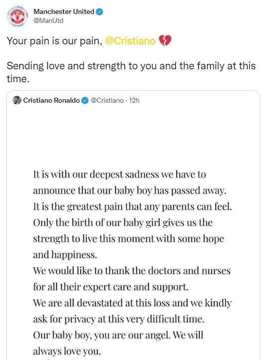
Task: Click the 'thank the doctors and nurses' line
Action: [132, 271]
